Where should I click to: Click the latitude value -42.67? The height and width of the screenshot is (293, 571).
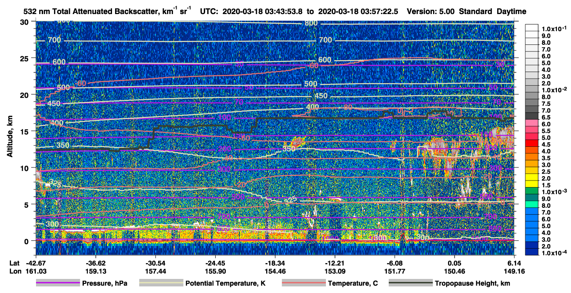tap(36, 263)
